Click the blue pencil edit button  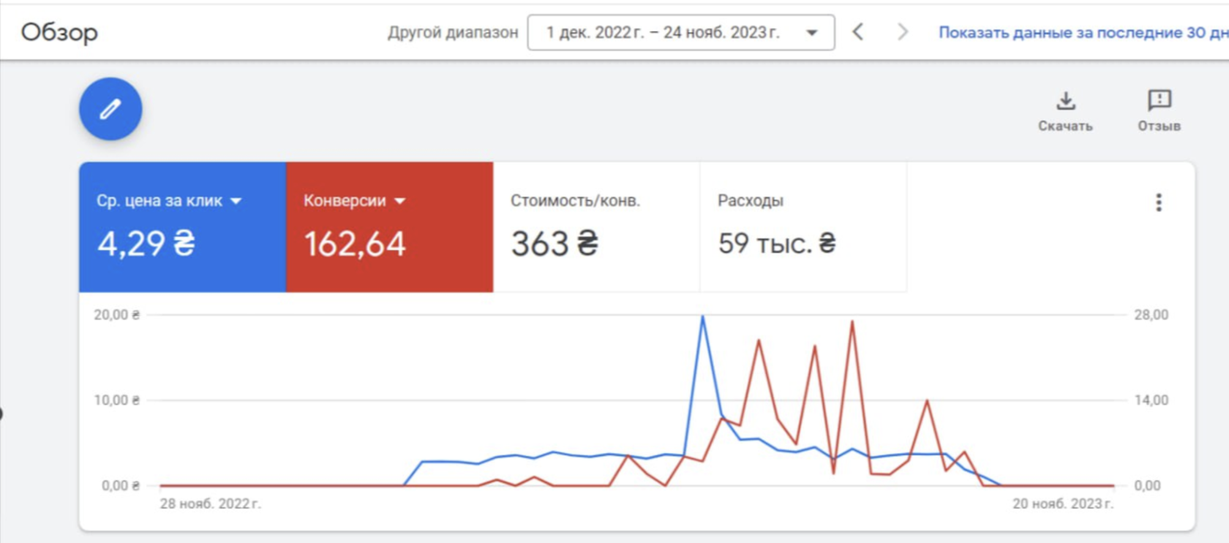110,109
